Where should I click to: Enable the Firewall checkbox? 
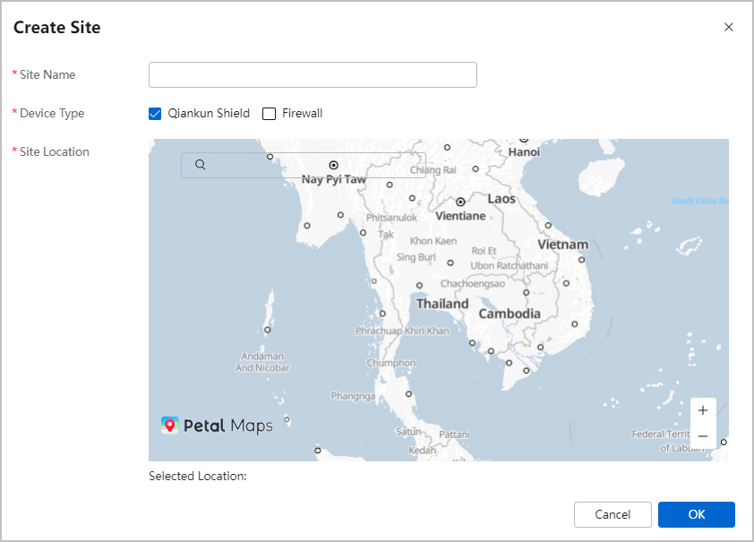coord(269,114)
